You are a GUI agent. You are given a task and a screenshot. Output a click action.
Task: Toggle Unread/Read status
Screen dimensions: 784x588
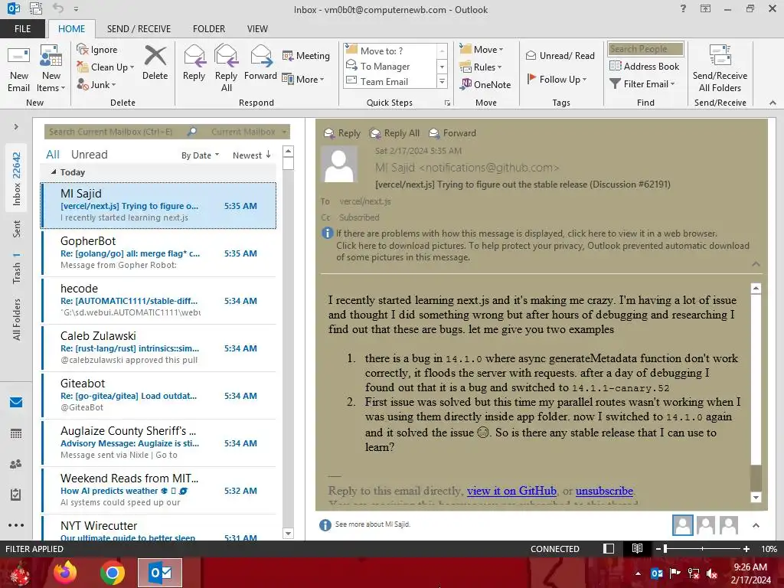tap(560, 55)
